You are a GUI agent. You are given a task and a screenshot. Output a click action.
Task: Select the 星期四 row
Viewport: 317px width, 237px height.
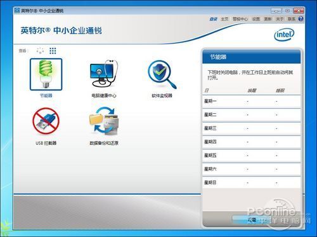252,142
